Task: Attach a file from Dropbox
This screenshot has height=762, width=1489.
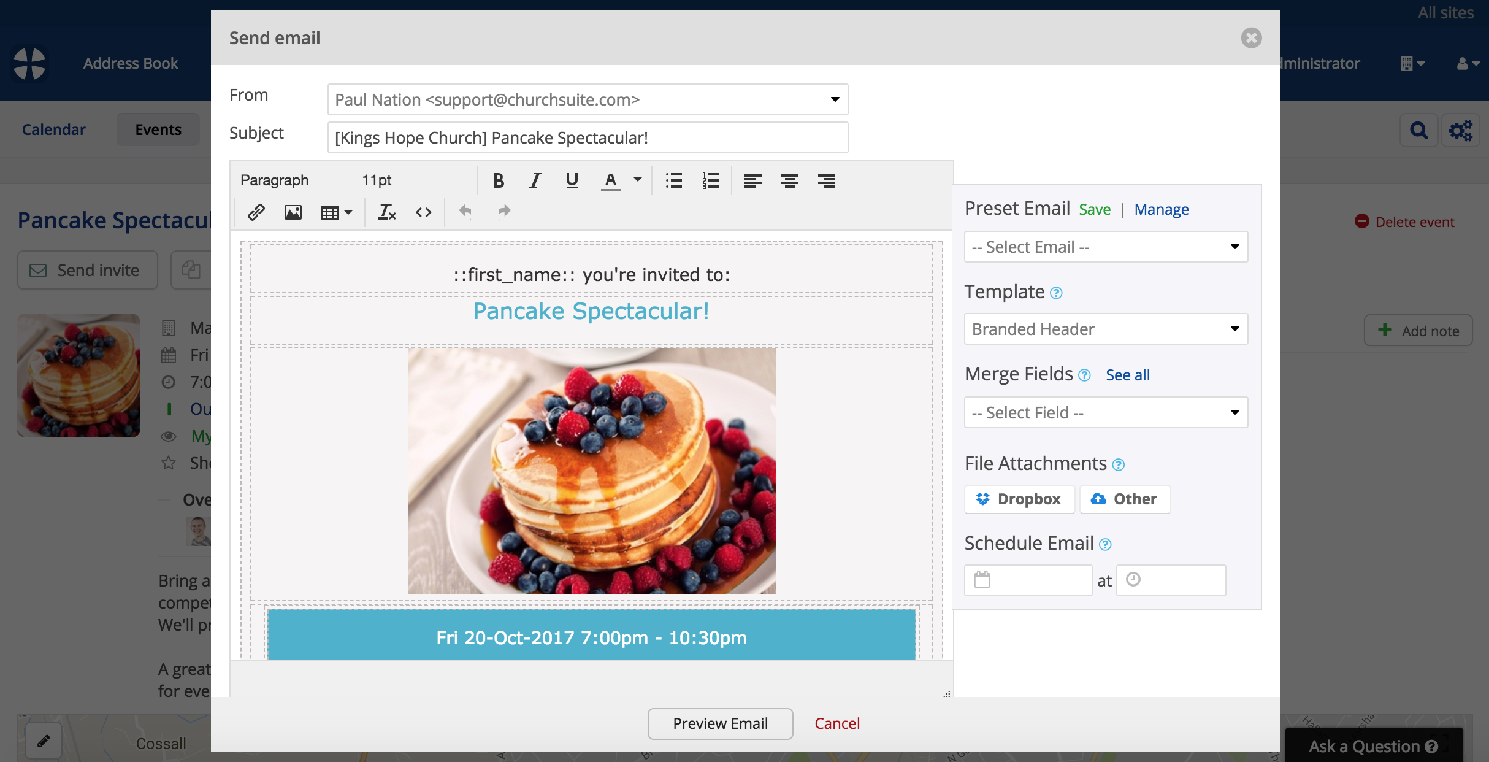Action: (x=1019, y=499)
